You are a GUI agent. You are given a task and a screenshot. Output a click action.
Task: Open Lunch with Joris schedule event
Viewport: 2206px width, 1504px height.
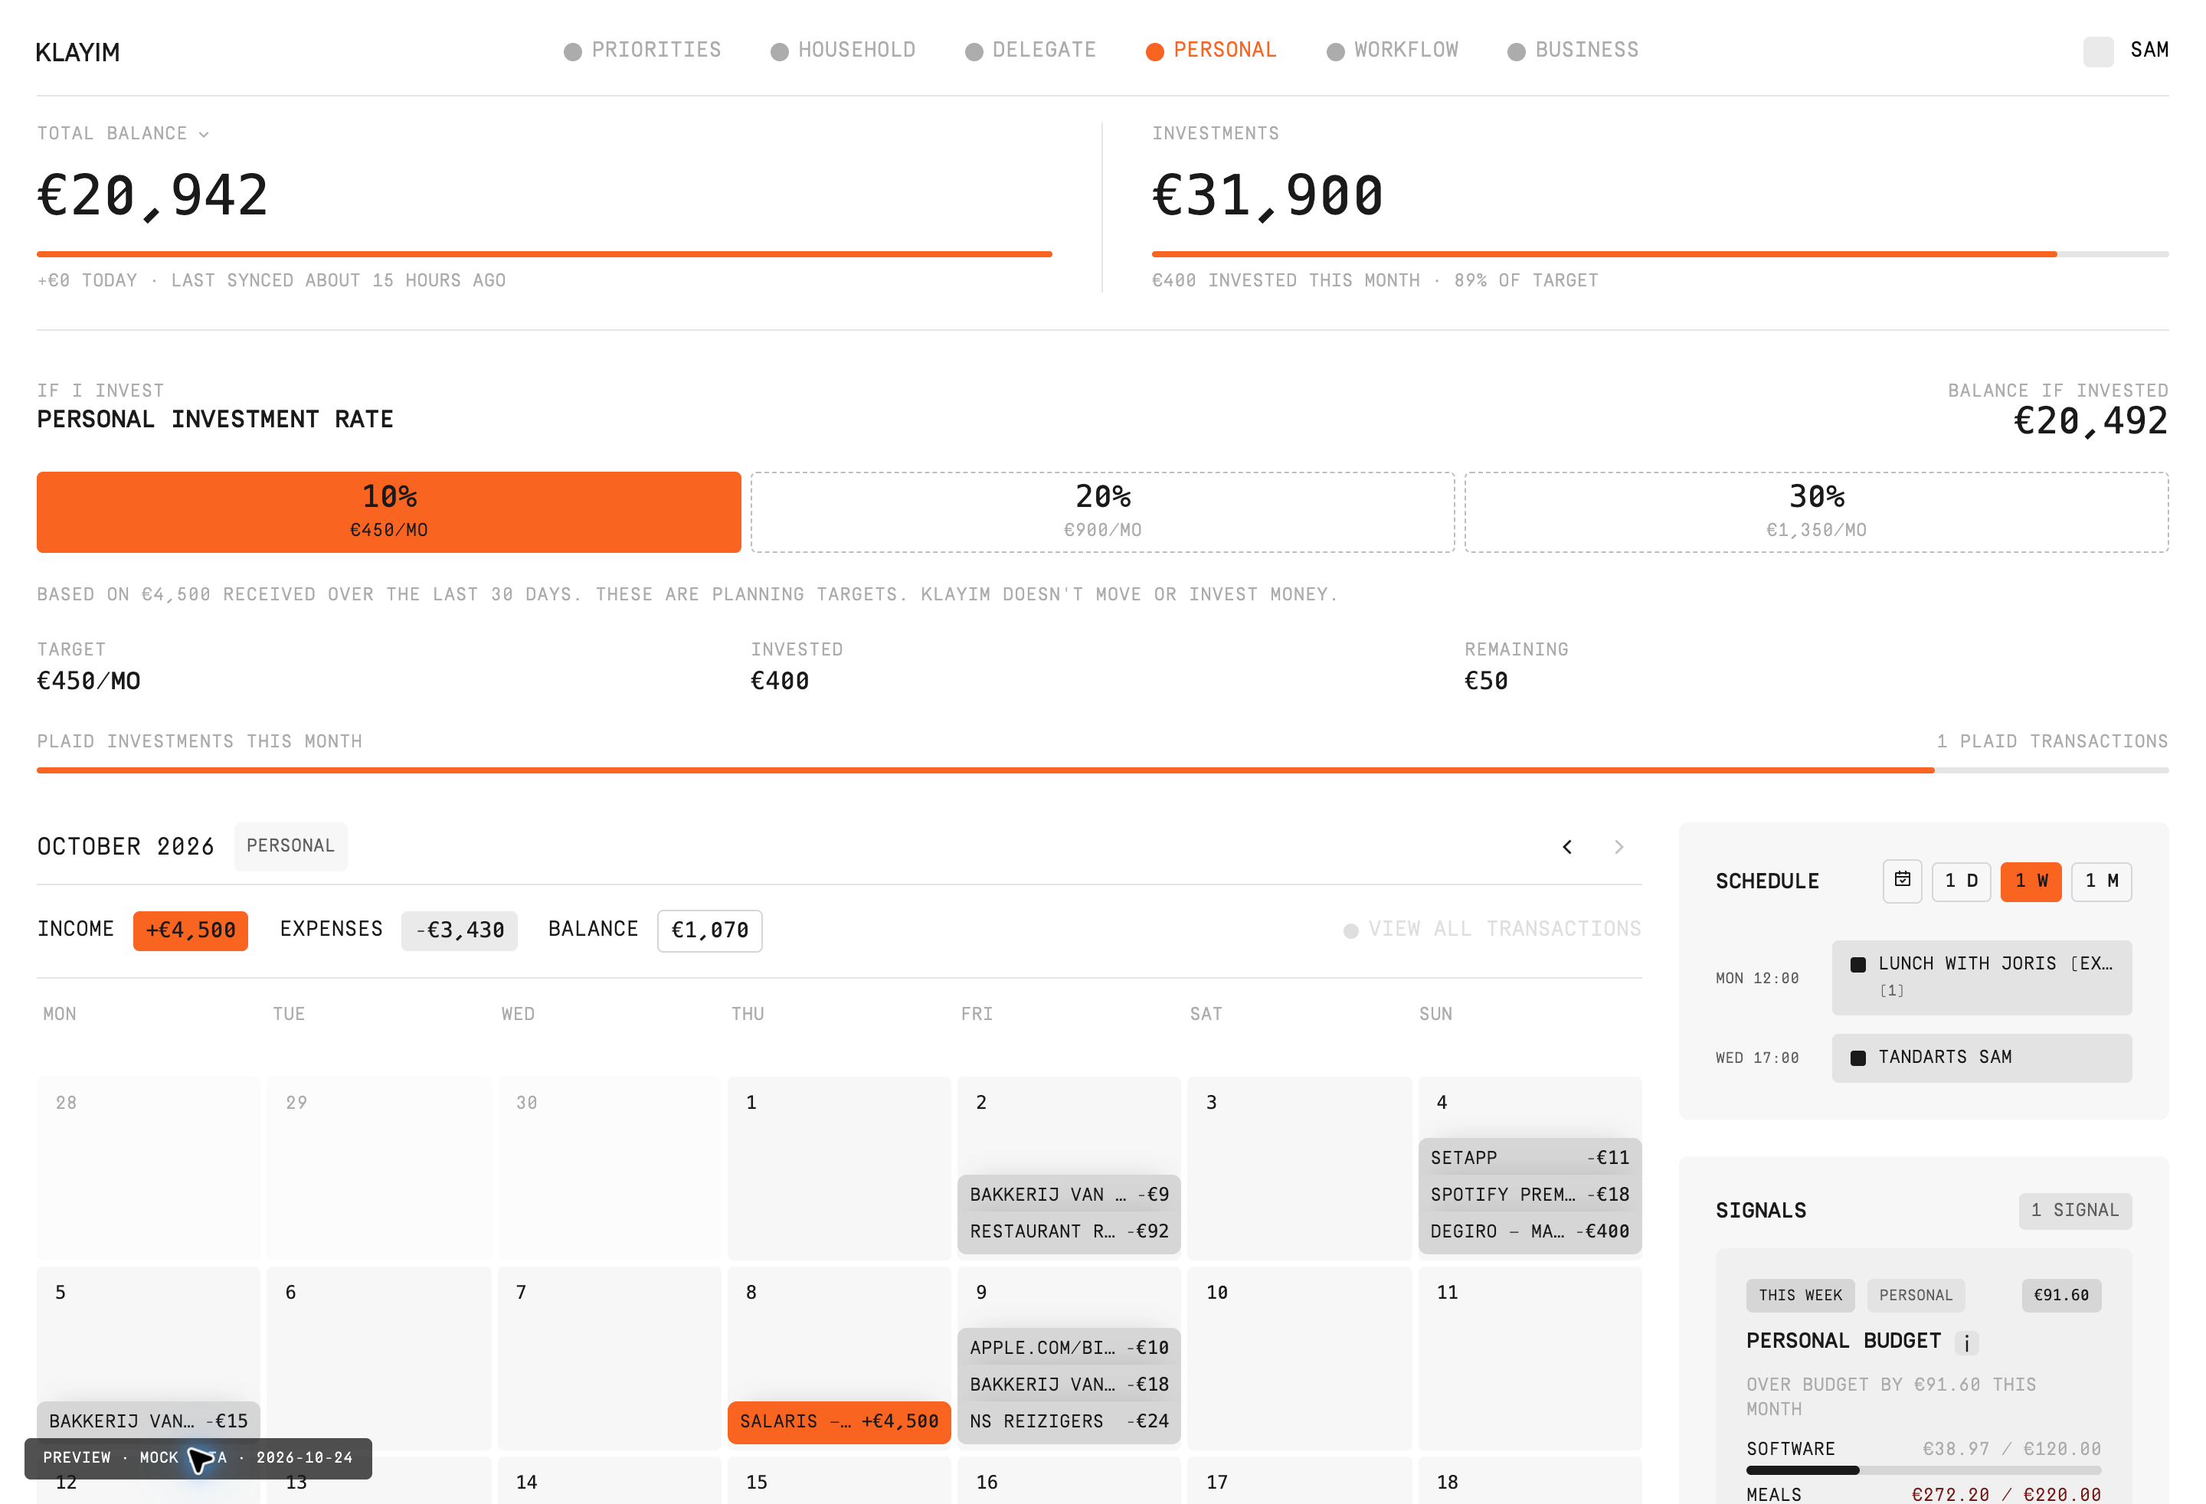(x=1981, y=976)
